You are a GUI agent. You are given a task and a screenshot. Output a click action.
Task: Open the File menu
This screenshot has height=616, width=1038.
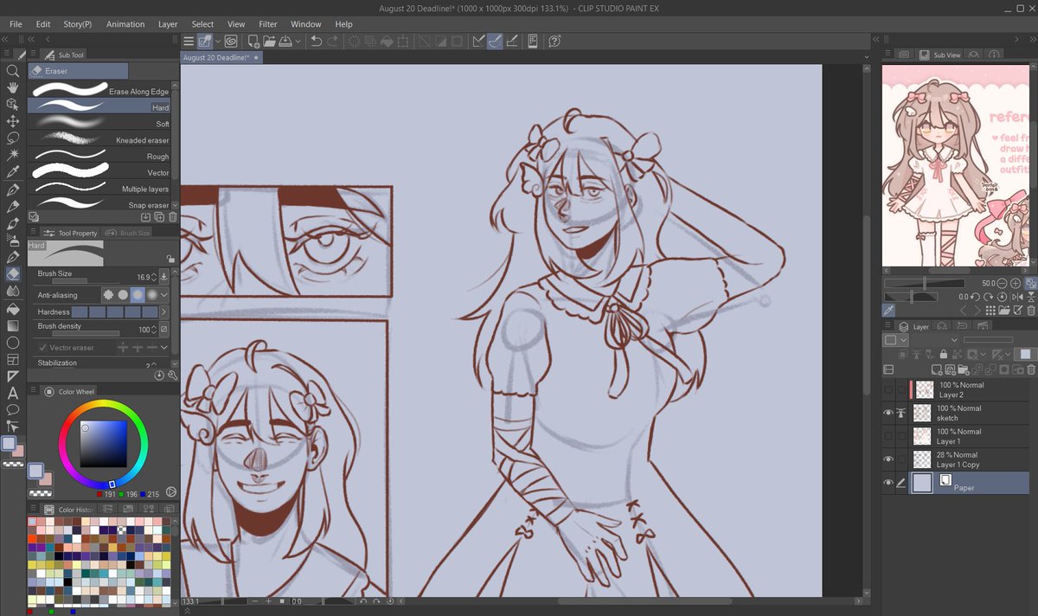16,24
